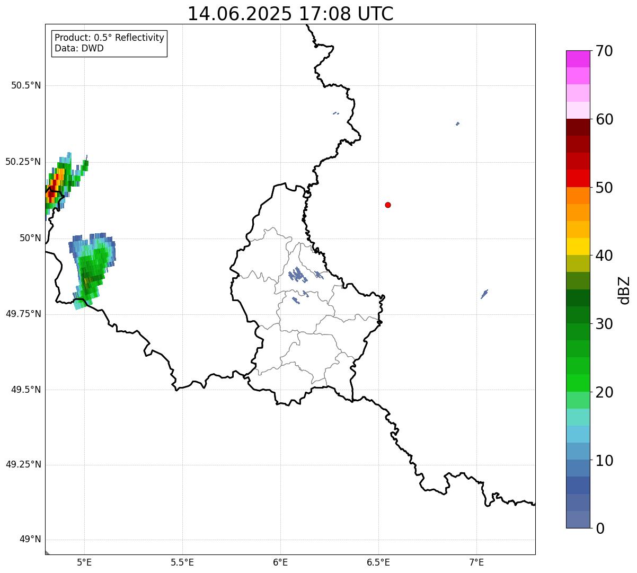
Task: Click the 49.25°N latitude label
Action: point(23,465)
